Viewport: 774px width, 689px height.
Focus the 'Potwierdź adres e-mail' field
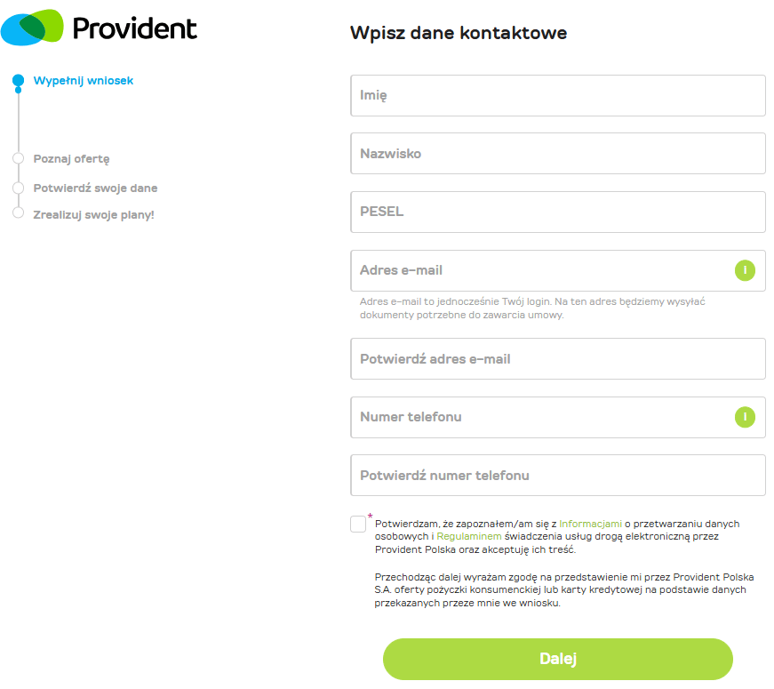tap(558, 359)
